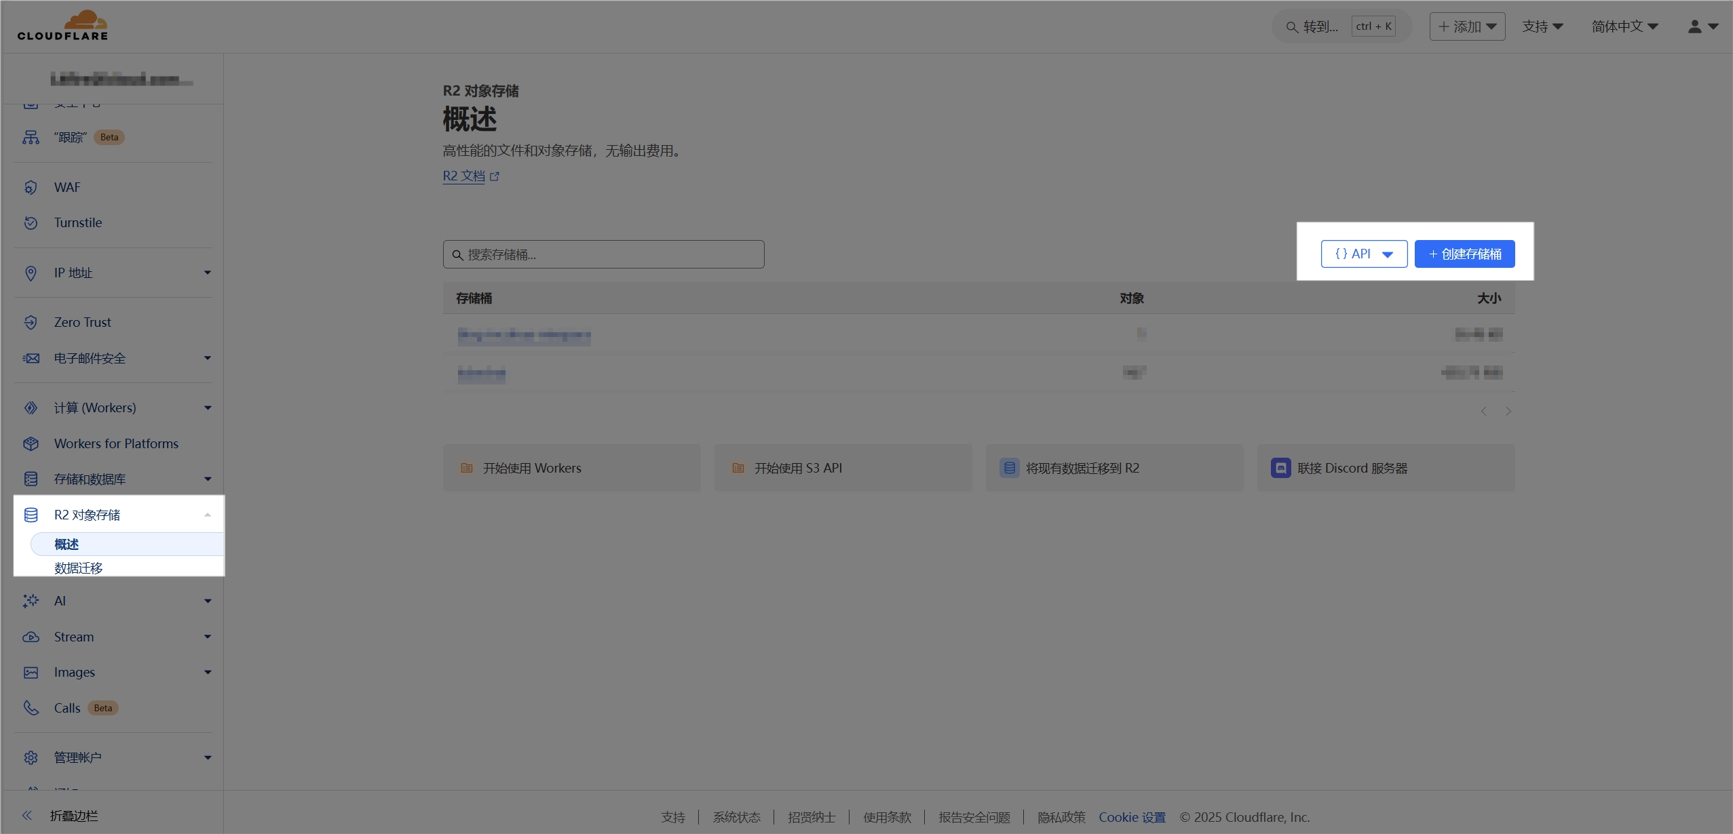1733x834 pixels.
Task: Open the 添加 dropdown in header
Action: click(1467, 26)
